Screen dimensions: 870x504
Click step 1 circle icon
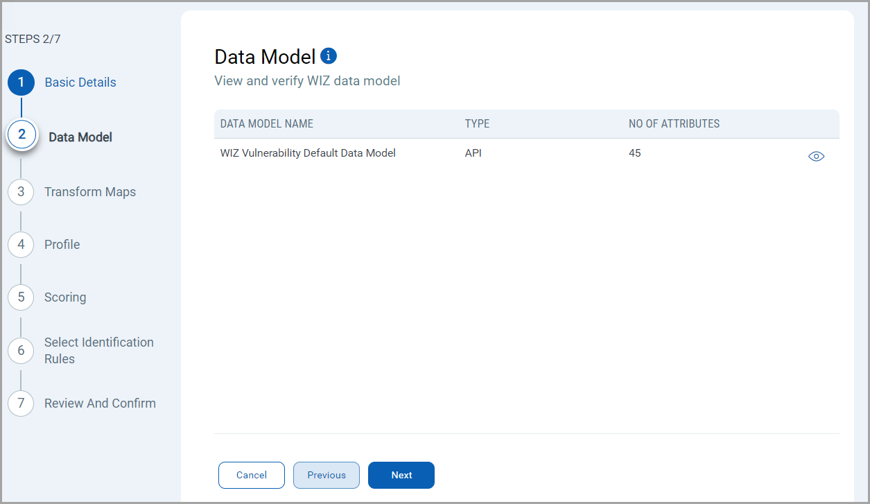tap(21, 82)
